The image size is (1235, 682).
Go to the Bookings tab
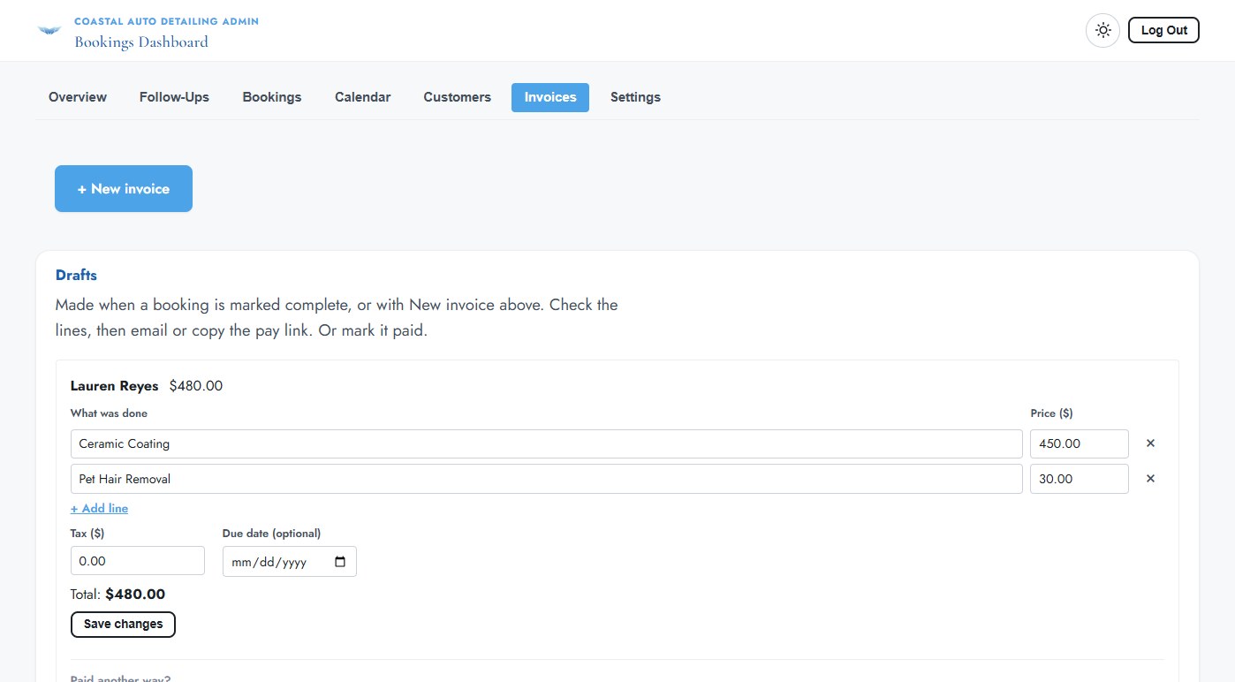(x=272, y=97)
